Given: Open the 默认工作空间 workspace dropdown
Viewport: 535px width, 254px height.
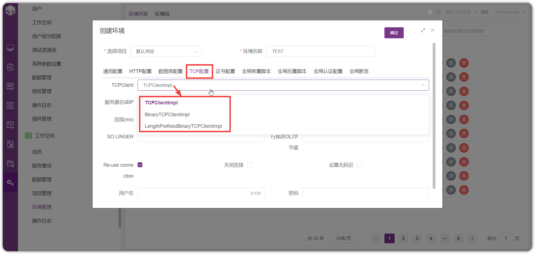Looking at the screenshot, I should click(461, 12).
